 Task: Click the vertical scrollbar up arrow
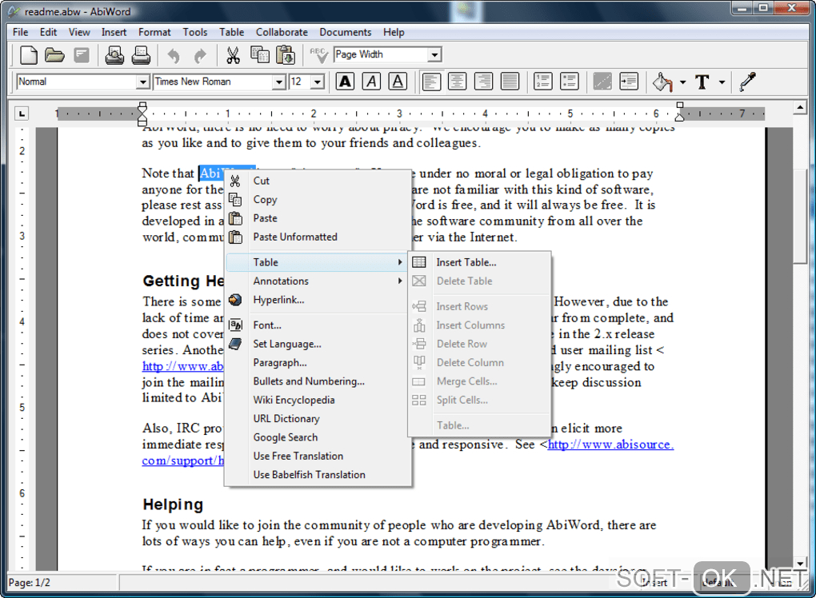tap(800, 108)
